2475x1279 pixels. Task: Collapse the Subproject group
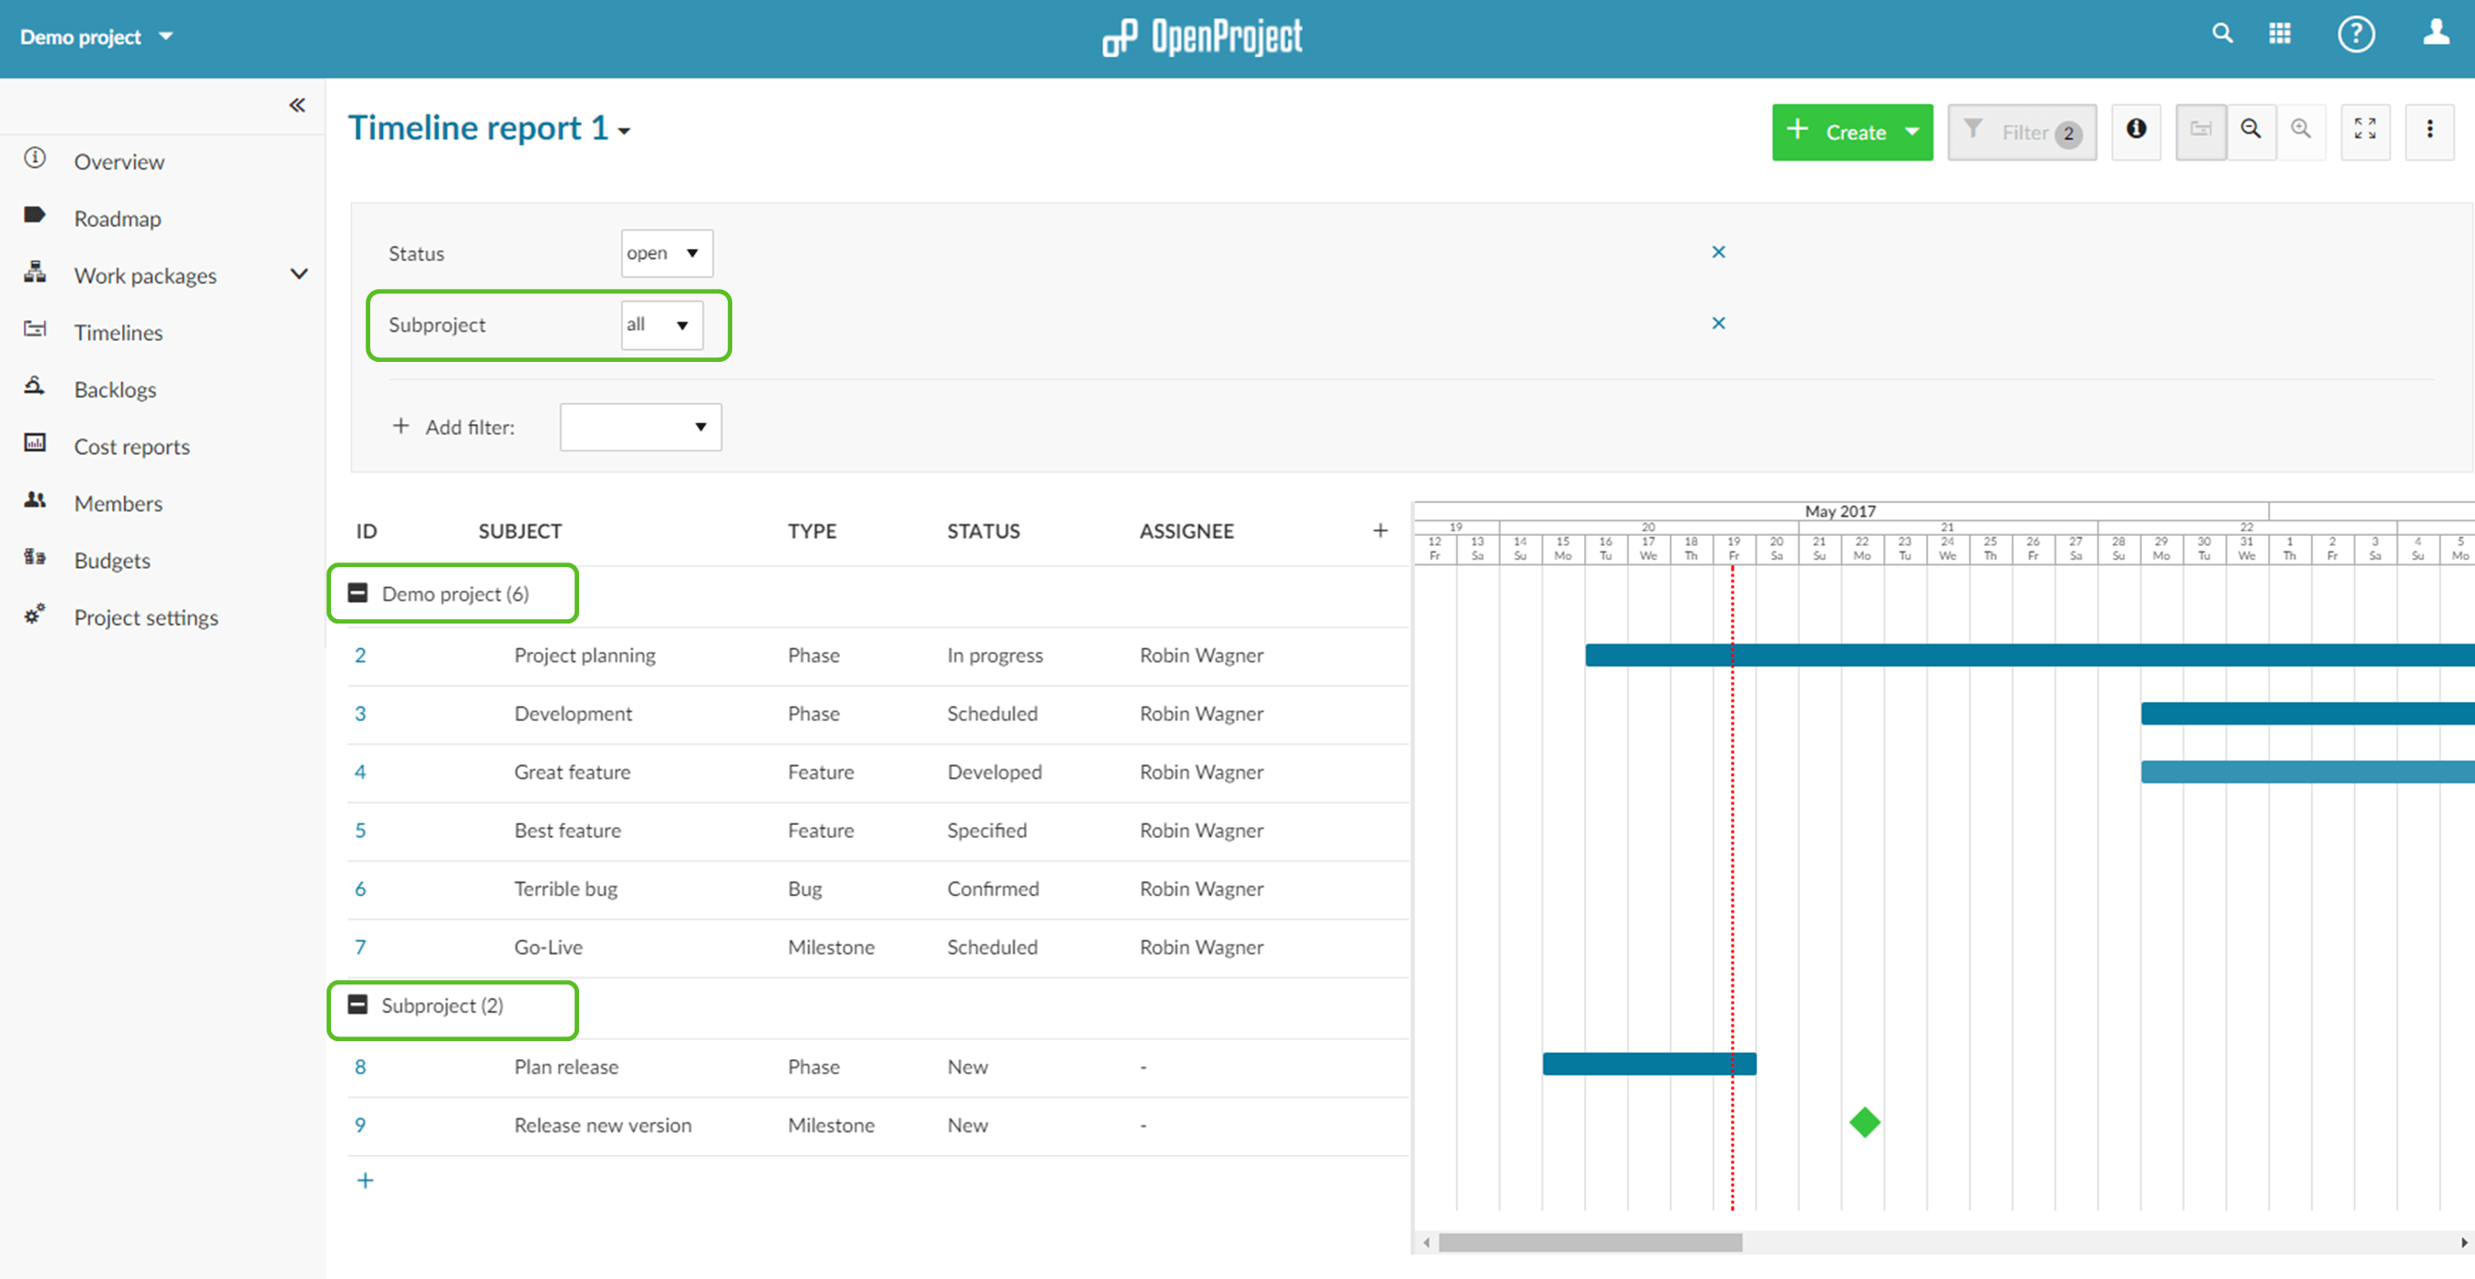coord(357,1006)
